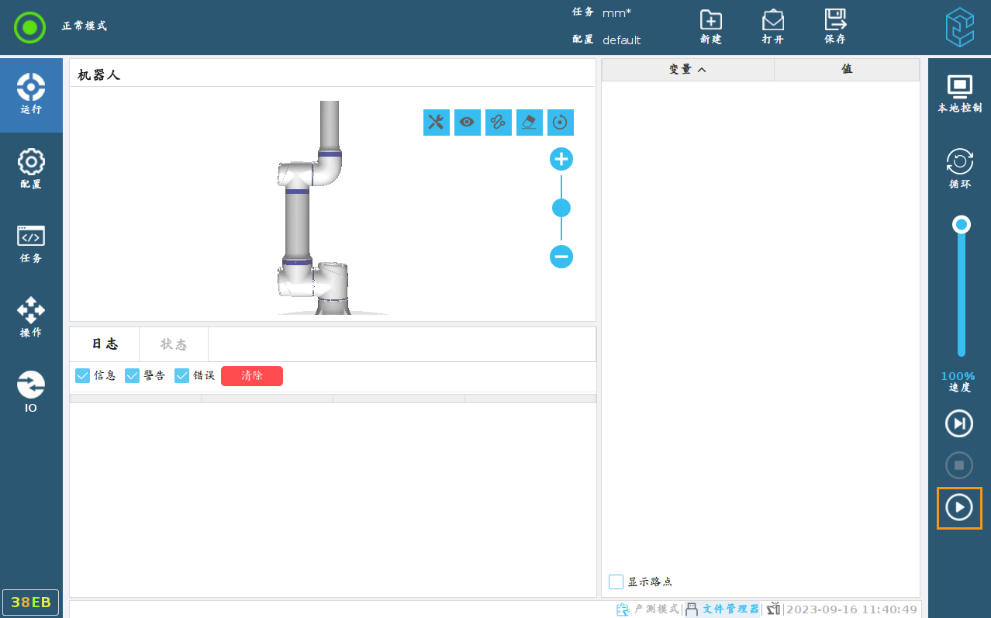The width and height of the screenshot is (991, 618).
Task: Open the IO panel in sidebar
Action: (x=31, y=392)
